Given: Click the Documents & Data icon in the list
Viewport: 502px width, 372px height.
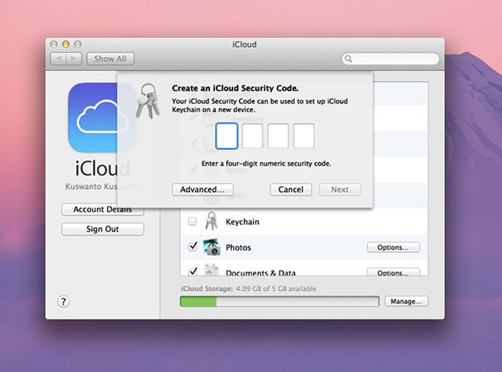Looking at the screenshot, I should pyautogui.click(x=212, y=270).
